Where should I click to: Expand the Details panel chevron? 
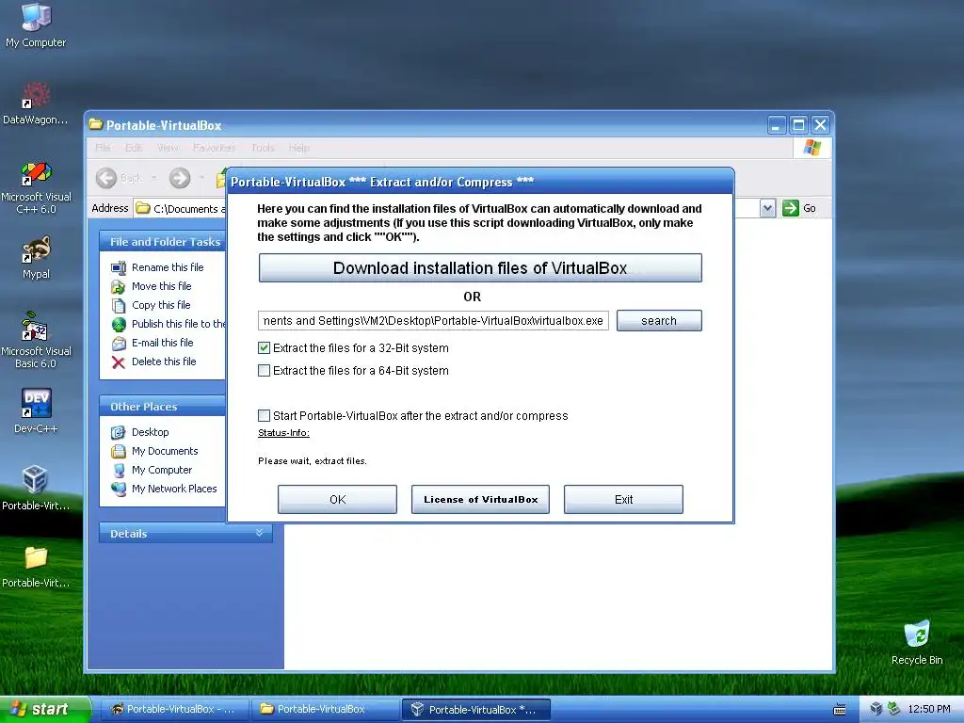260,533
